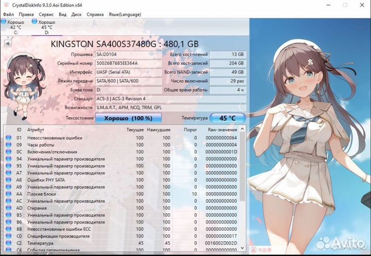This screenshot has height=256, width=371.
Task: Click the attribute list vertical scrollbar thumb
Action: click(242, 167)
